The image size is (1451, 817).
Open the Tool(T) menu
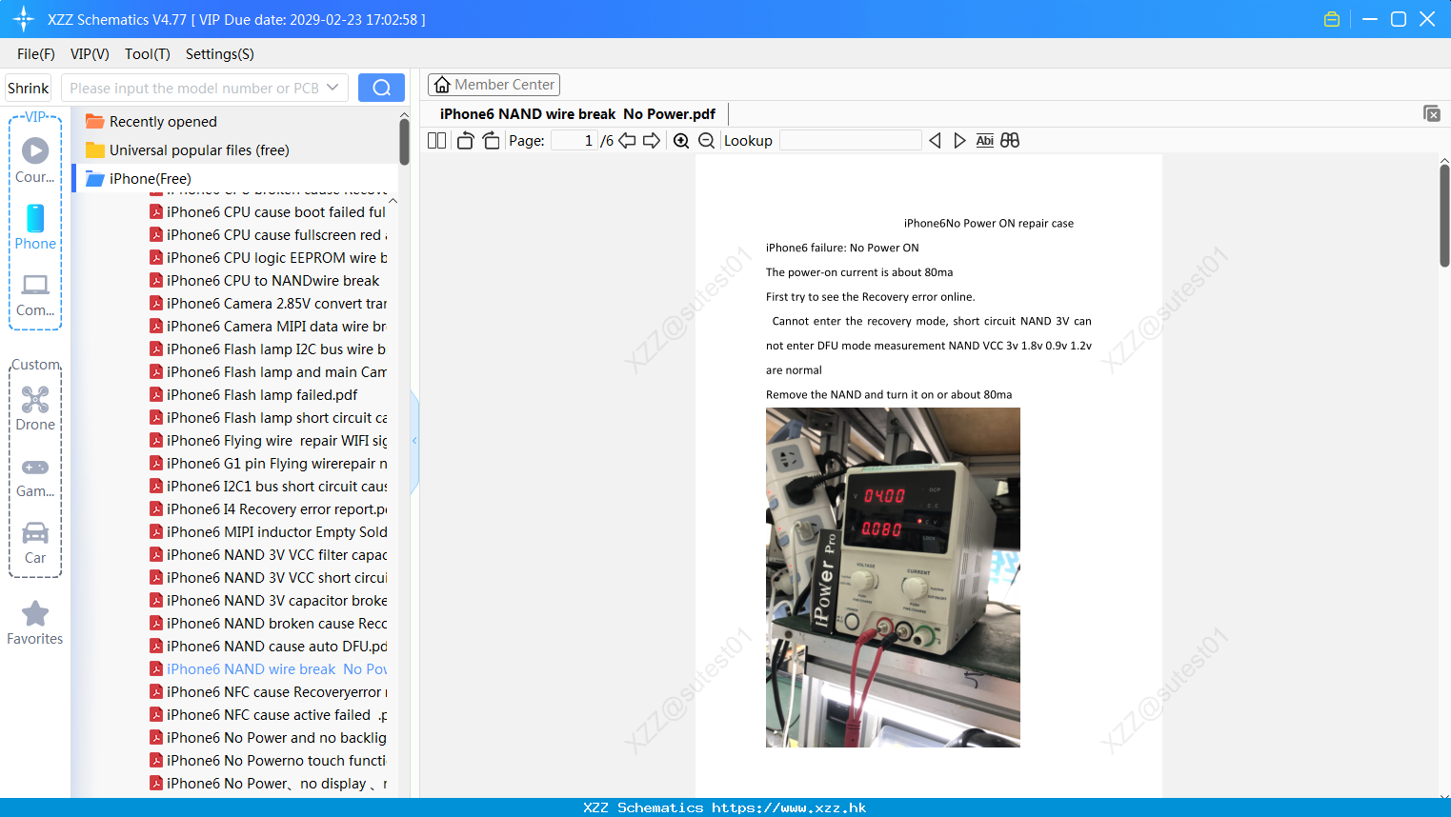(x=148, y=53)
